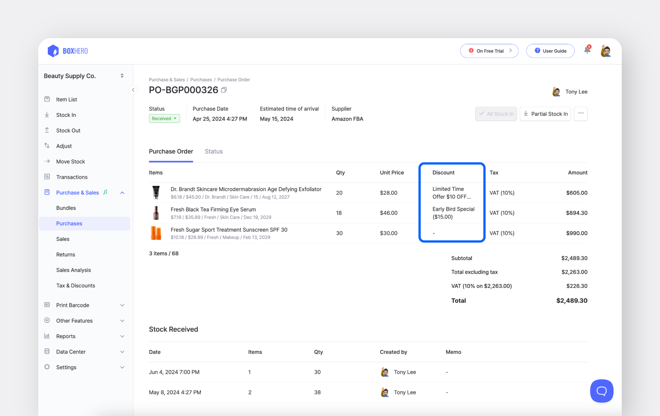The image size is (660, 416).
Task: Open the notifications bell
Action: pyautogui.click(x=587, y=50)
